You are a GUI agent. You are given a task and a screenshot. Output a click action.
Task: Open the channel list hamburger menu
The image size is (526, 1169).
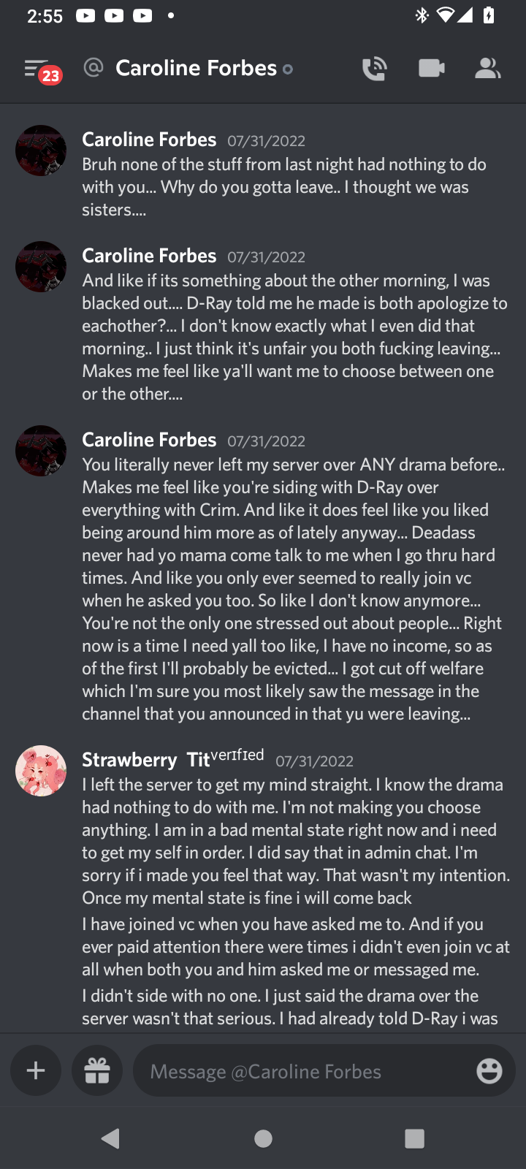37,69
